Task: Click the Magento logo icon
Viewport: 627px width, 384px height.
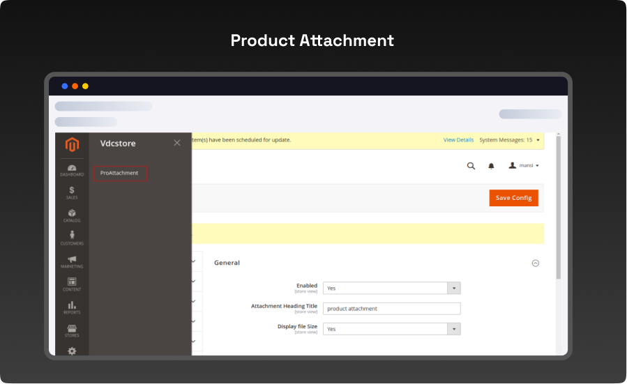Action: pyautogui.click(x=72, y=145)
